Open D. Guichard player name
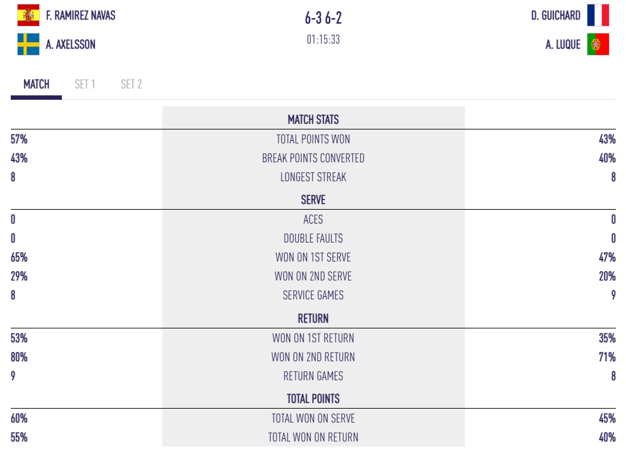Viewport: 626px width, 456px height. 556,15
